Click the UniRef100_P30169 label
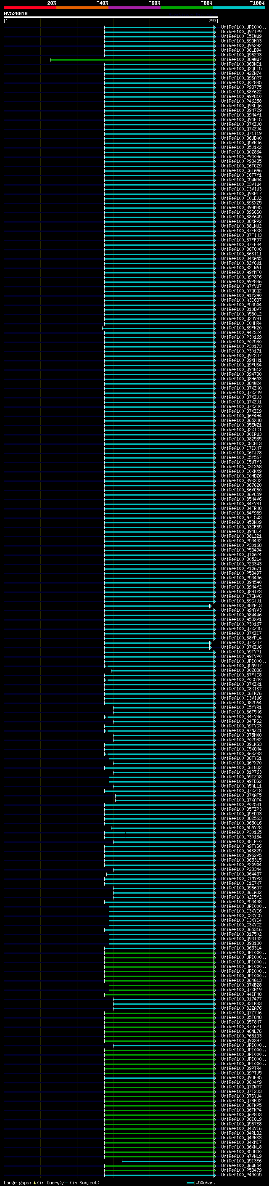The height and width of the screenshot is (1186, 269). (241, 337)
